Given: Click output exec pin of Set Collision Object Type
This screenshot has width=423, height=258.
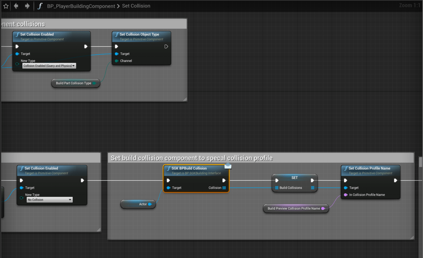Looking at the screenshot, I should (x=166, y=46).
